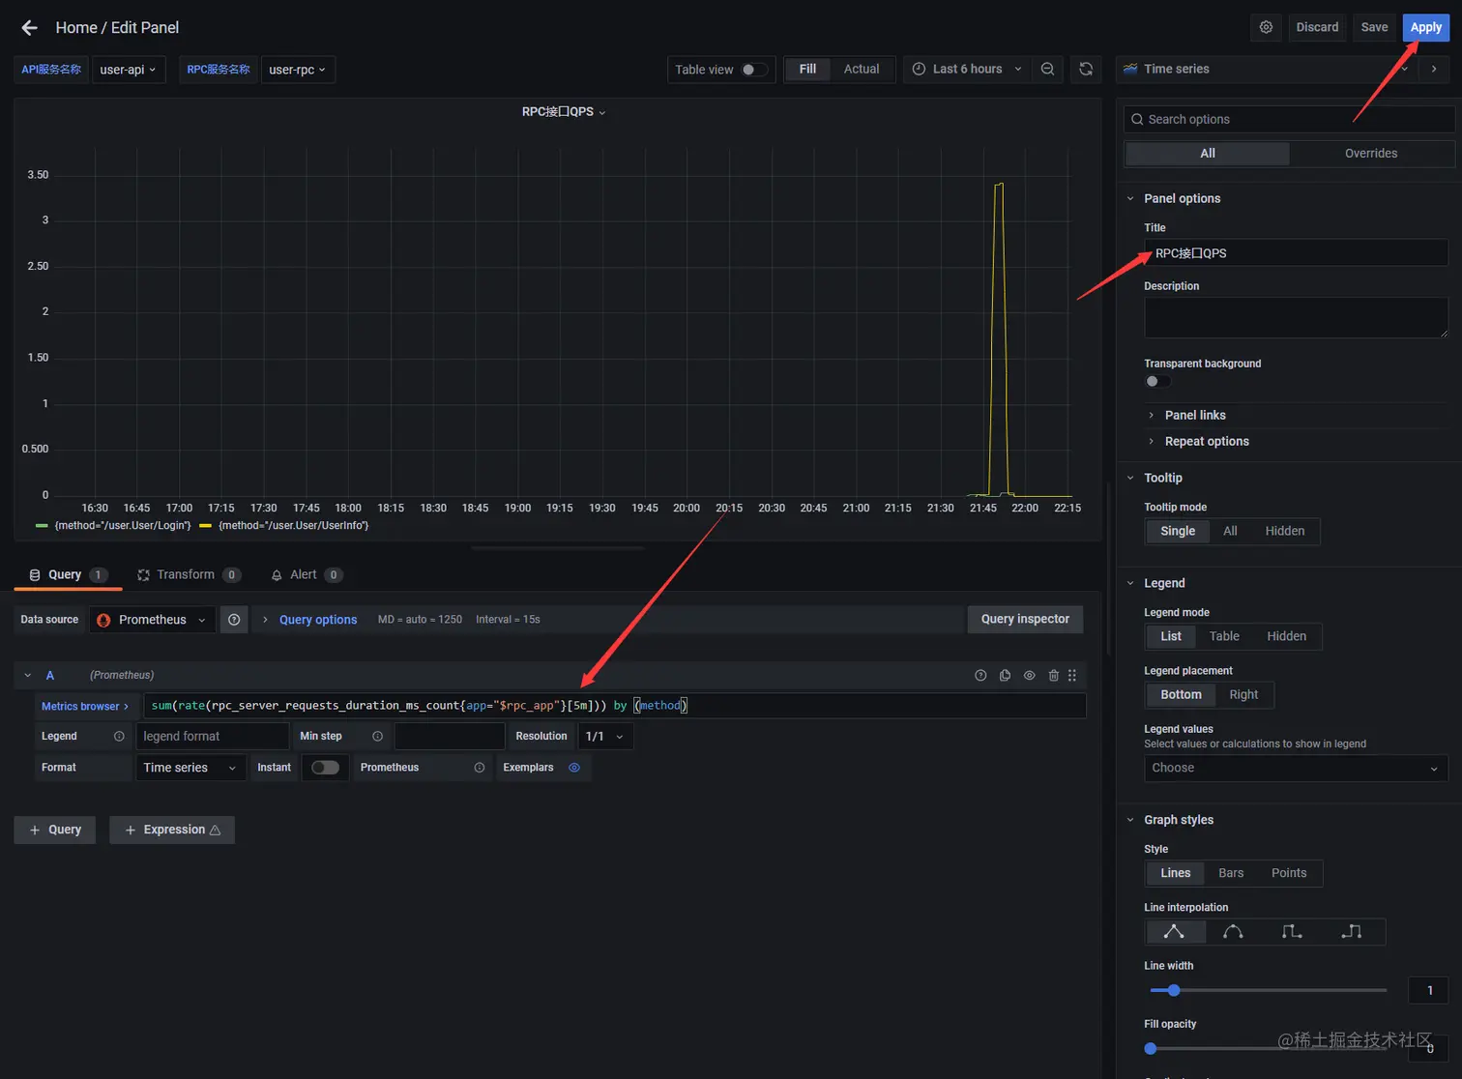Set Tooltip mode to All
This screenshot has width=1462, height=1079.
1230,531
